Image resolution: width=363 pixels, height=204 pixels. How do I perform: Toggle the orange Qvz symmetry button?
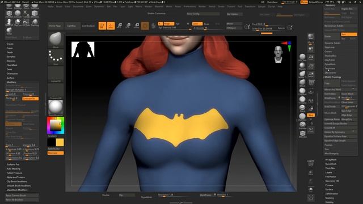[311, 115]
